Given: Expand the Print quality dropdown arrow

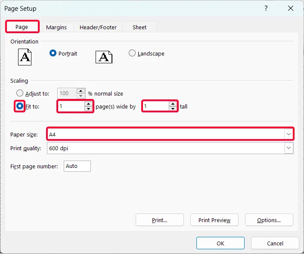Looking at the screenshot, I should (x=288, y=148).
